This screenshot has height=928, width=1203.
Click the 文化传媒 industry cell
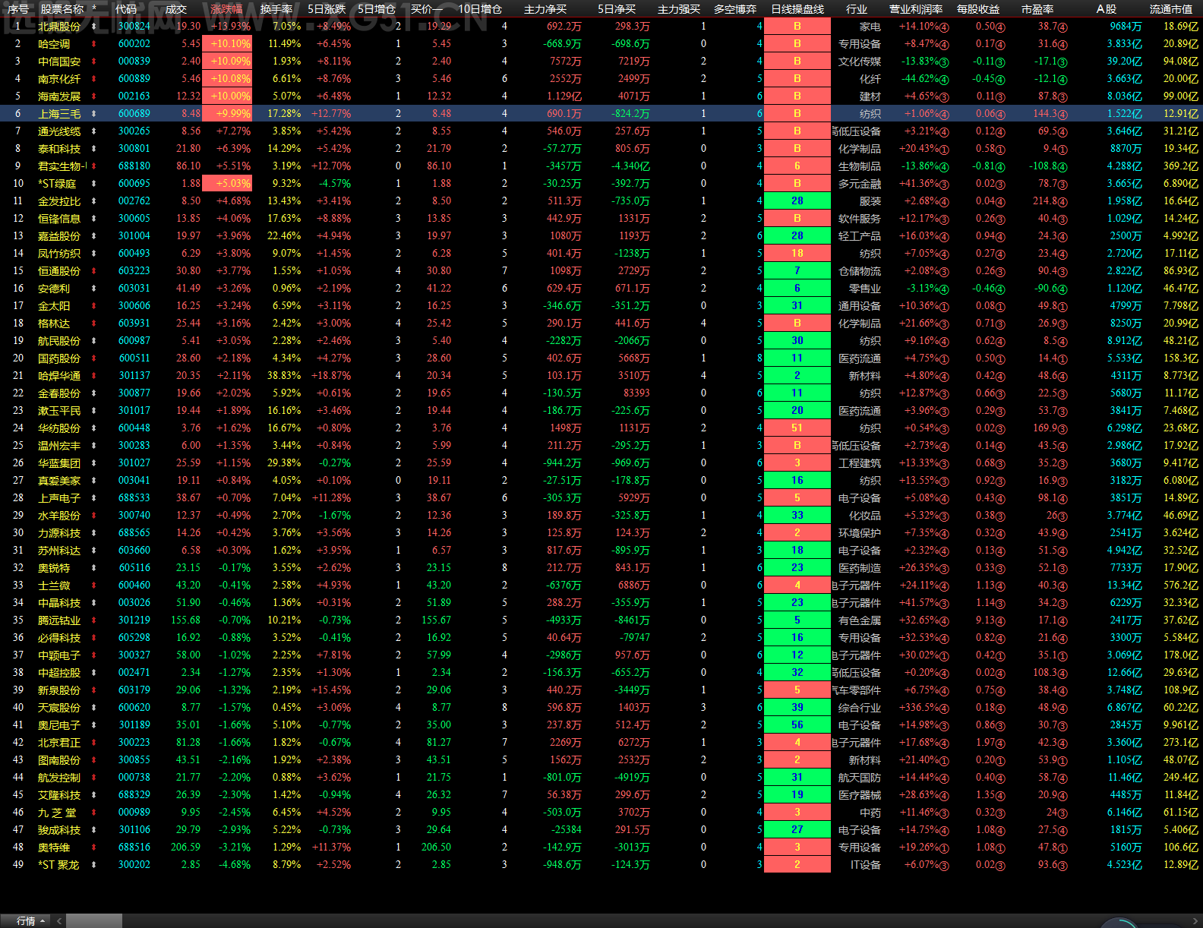pyautogui.click(x=860, y=62)
